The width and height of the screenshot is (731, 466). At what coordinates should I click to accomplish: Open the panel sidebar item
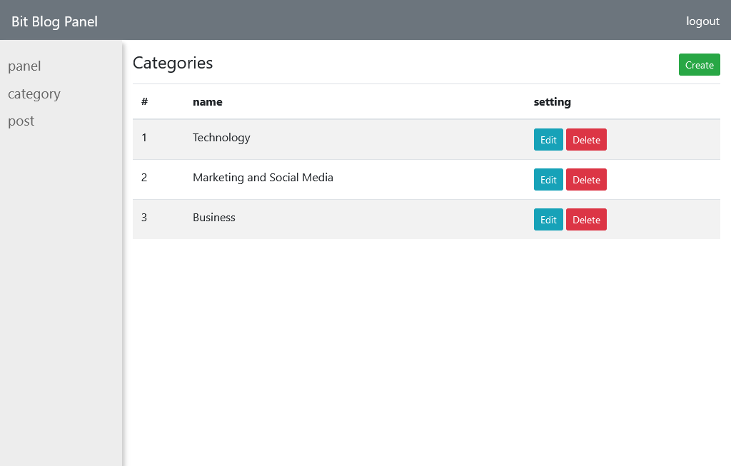24,66
